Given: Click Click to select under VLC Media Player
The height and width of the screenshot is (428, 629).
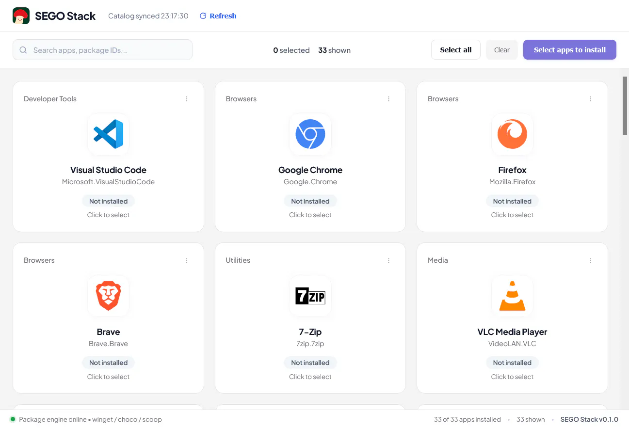Looking at the screenshot, I should click(x=512, y=377).
